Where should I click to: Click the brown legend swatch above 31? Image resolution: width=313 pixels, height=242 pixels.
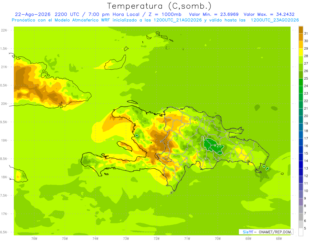(301, 30)
